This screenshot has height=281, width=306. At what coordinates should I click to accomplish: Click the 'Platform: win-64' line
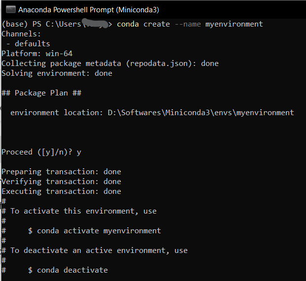(37, 54)
